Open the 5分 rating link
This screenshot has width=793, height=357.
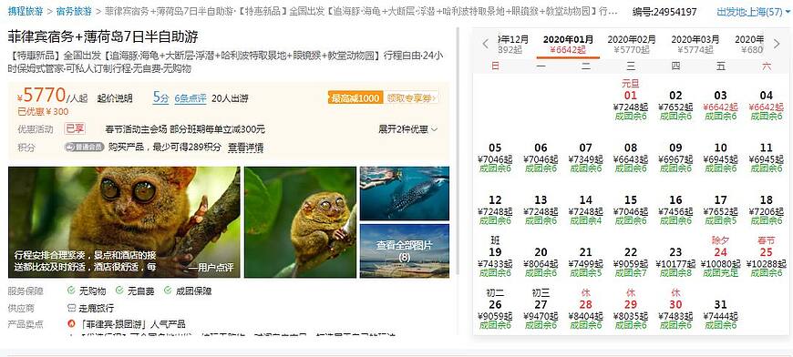(x=160, y=97)
